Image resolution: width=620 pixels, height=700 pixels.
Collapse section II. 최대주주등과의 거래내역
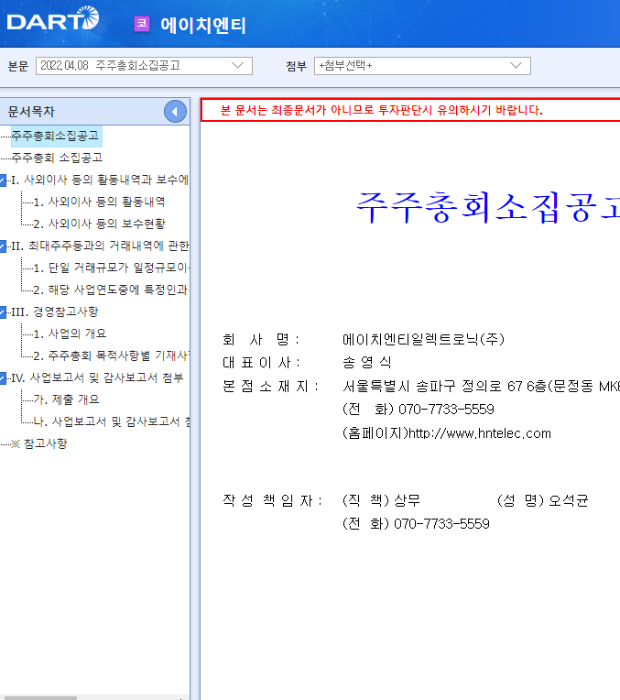3,246
